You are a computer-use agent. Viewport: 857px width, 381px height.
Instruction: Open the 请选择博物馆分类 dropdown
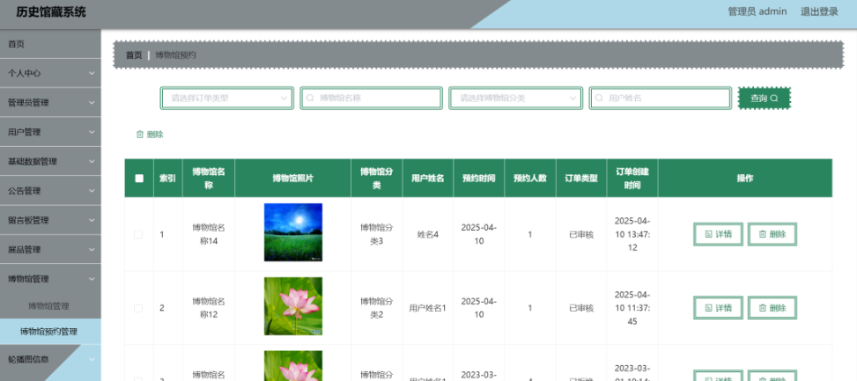click(x=515, y=99)
